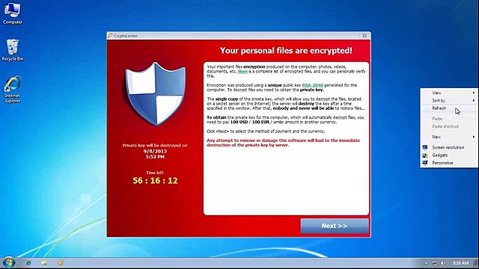The height and width of the screenshot is (269, 479).
Task: Click the volume speaker tray icon
Action: point(442,263)
